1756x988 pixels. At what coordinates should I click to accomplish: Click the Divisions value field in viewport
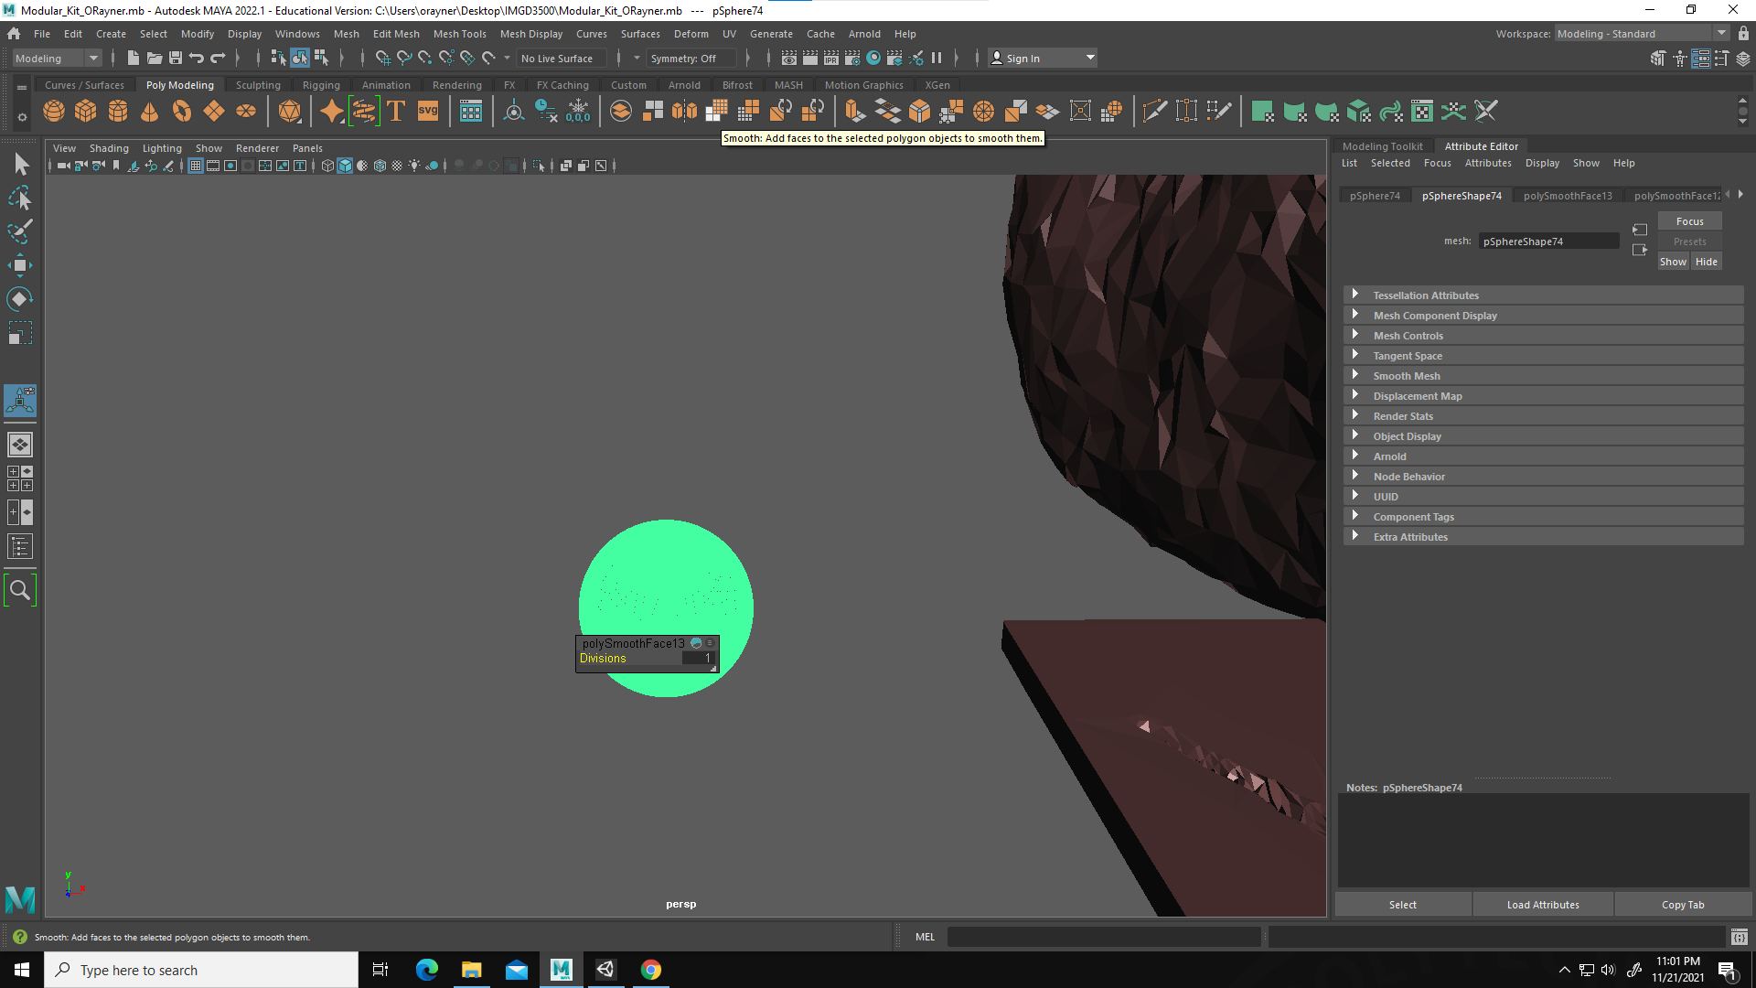pyautogui.click(x=697, y=658)
